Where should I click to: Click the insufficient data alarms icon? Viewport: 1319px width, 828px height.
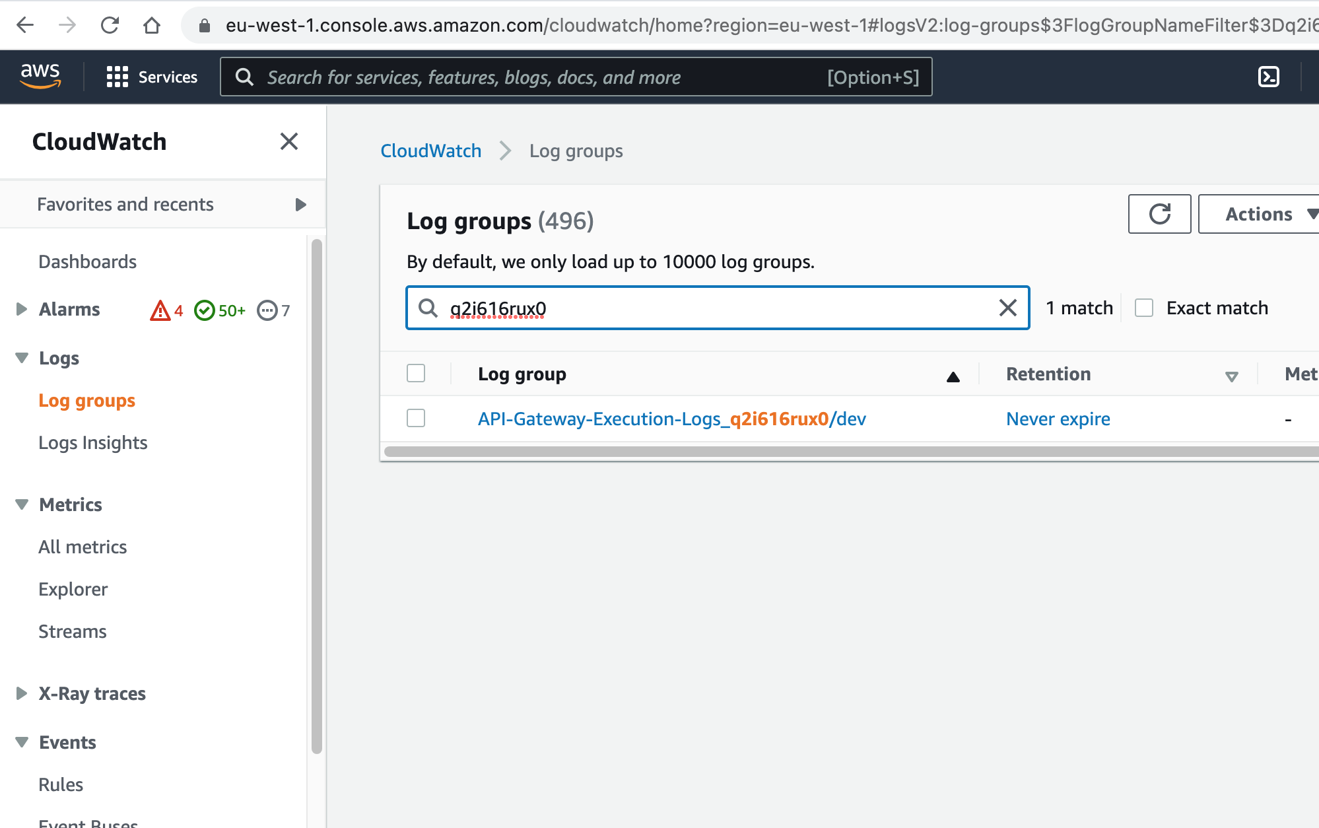pos(267,310)
